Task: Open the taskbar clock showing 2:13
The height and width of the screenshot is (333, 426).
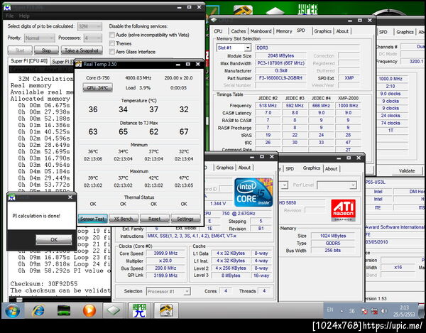Action: (404, 311)
